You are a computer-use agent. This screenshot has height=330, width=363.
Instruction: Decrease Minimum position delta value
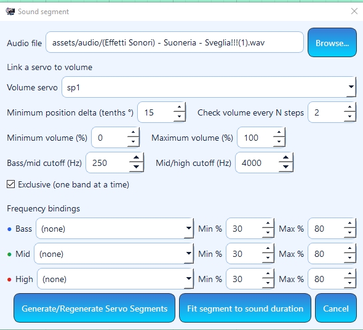pyautogui.click(x=179, y=117)
